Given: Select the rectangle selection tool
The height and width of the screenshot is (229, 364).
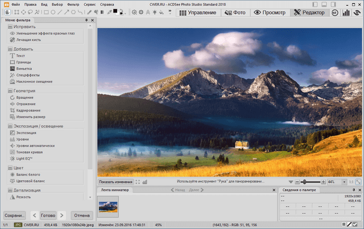Looking at the screenshot, I should click(16, 12).
